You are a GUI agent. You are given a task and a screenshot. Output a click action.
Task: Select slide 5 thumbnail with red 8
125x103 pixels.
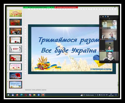(16, 49)
